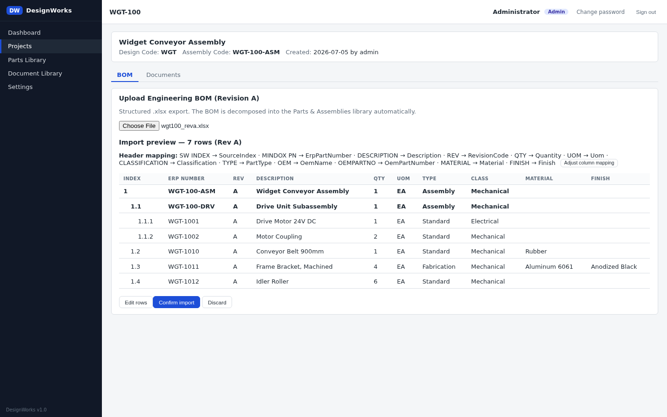Click the Sign out link
667x417 pixels.
[x=646, y=12]
